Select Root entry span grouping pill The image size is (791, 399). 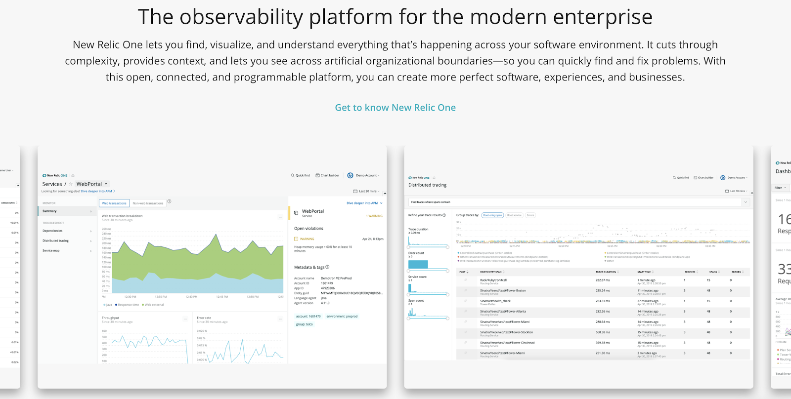point(492,215)
